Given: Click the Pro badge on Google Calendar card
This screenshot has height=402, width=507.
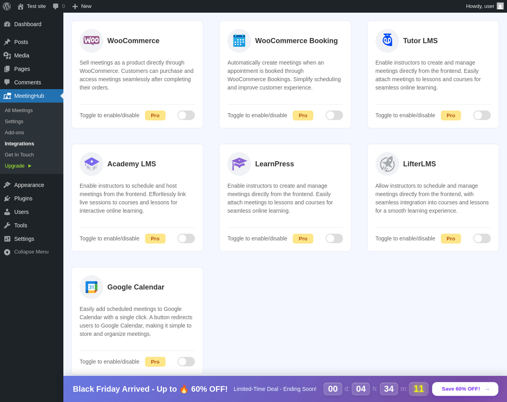Looking at the screenshot, I should [x=155, y=362].
